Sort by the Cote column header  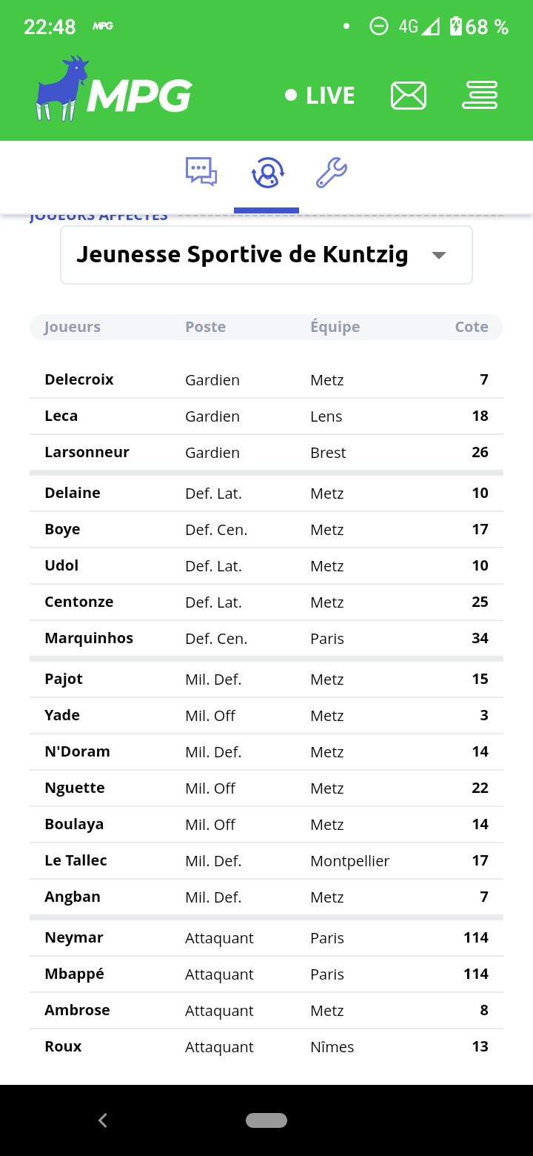pos(471,327)
